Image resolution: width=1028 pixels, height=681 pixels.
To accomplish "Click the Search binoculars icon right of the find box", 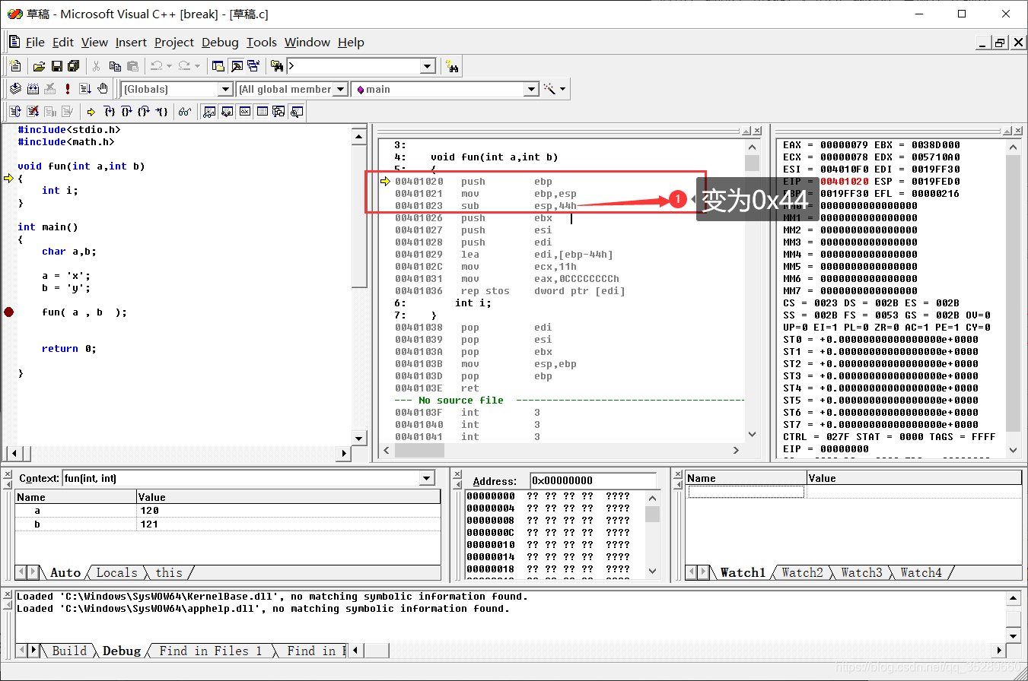I will tap(452, 66).
